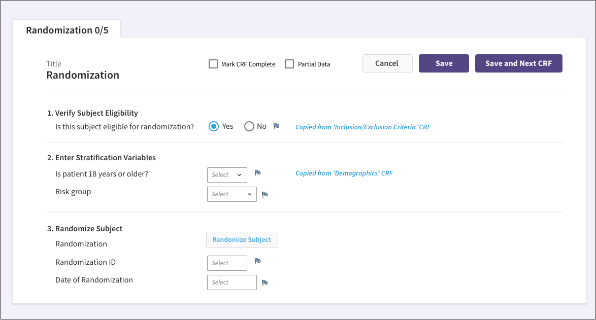
Task: Click the flag icon next to the patient age dropdown
Action: [257, 173]
